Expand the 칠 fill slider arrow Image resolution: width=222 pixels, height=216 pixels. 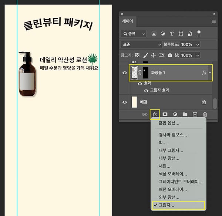(x=198, y=55)
